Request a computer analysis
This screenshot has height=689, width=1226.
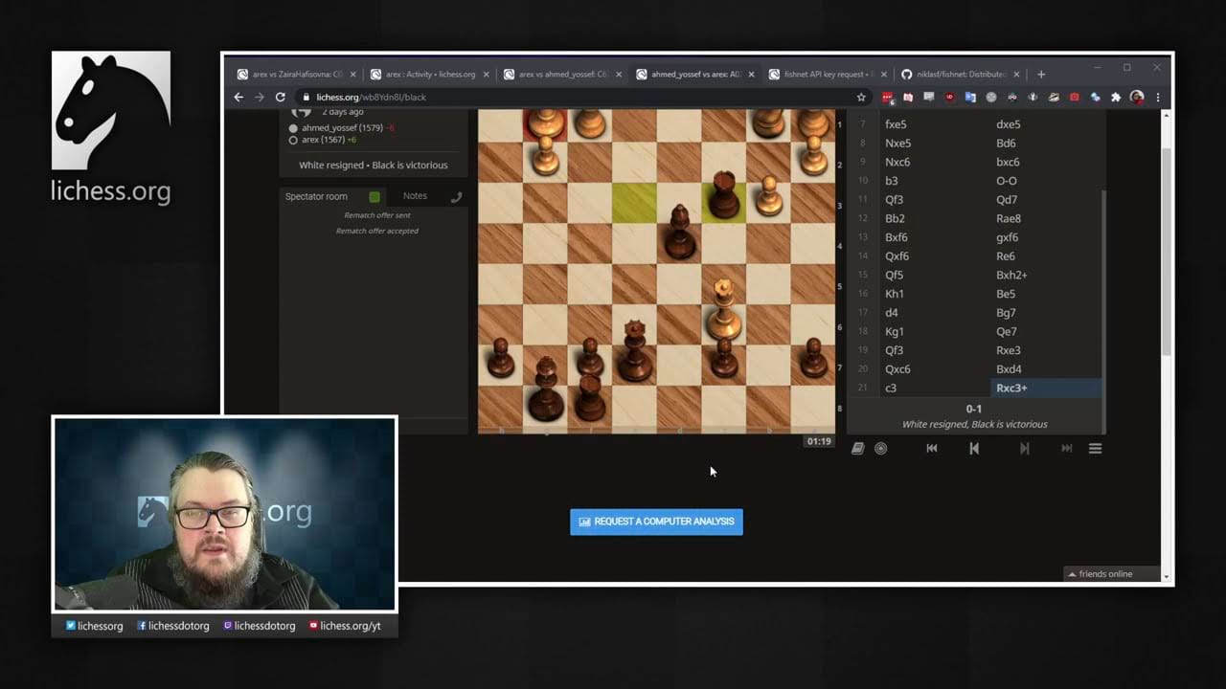[656, 522]
